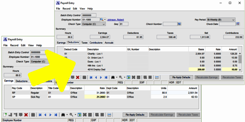Image resolution: width=245 pixels, height=122 pixels.
Task: Expand the Pay Period Bi-Weekly dropdown
Action: click(x=233, y=20)
